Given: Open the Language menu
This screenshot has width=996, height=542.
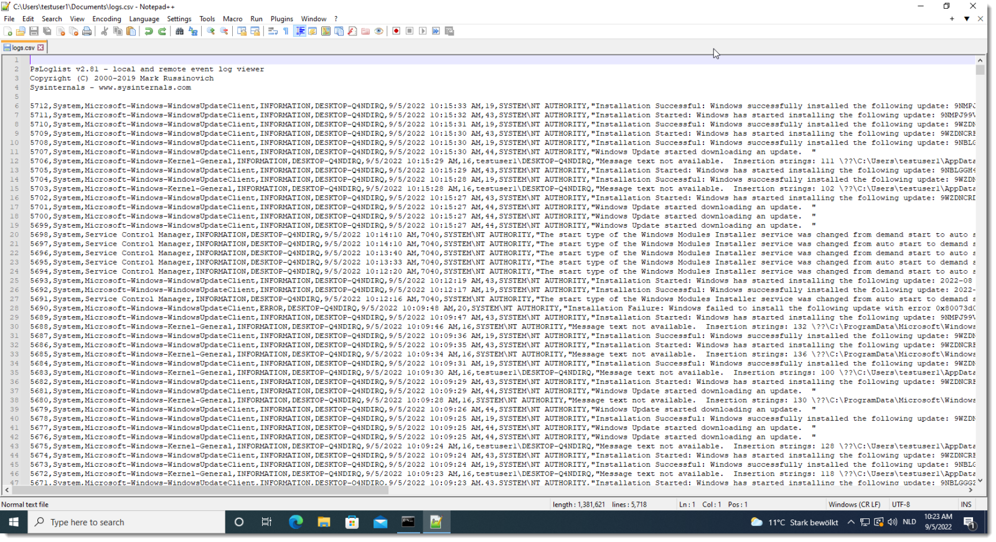Looking at the screenshot, I should tap(144, 19).
